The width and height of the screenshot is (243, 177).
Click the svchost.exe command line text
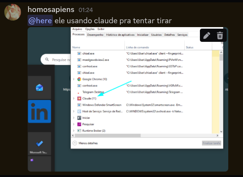tap(154, 111)
